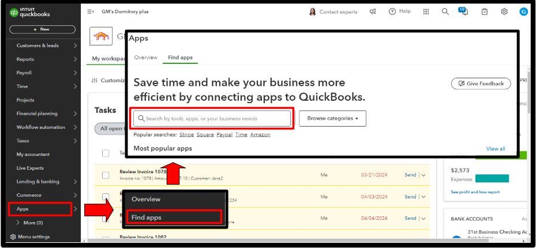Image resolution: width=536 pixels, height=248 pixels.
Task: Click the company dormitory logo thumbnail
Action: [101, 36]
